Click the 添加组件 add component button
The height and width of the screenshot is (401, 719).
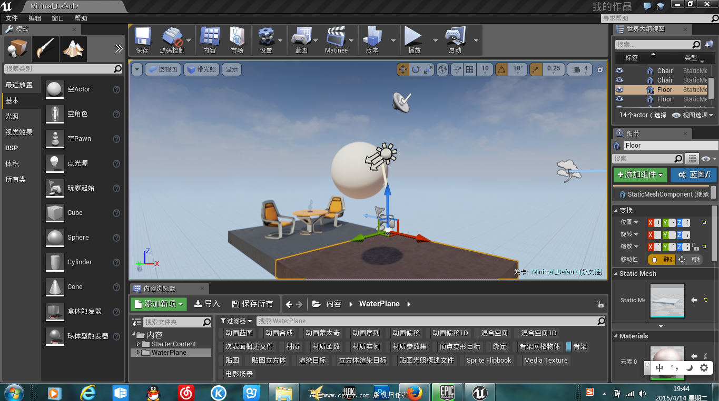[x=640, y=174]
